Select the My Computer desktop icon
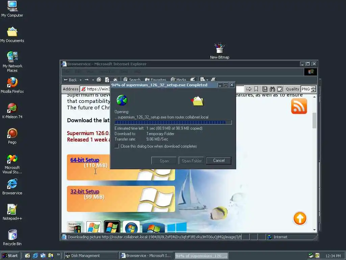This screenshot has height=260, width=346. [x=12, y=9]
